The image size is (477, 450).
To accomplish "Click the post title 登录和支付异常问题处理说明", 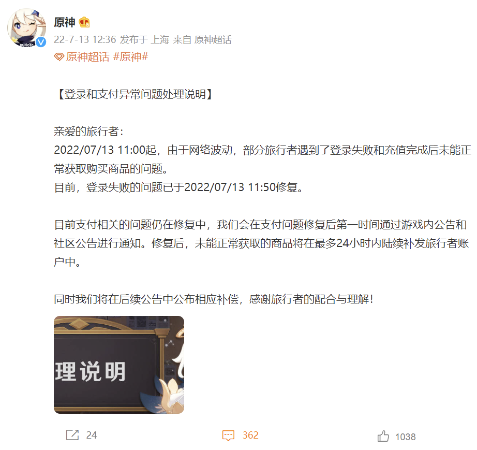I will [135, 94].
